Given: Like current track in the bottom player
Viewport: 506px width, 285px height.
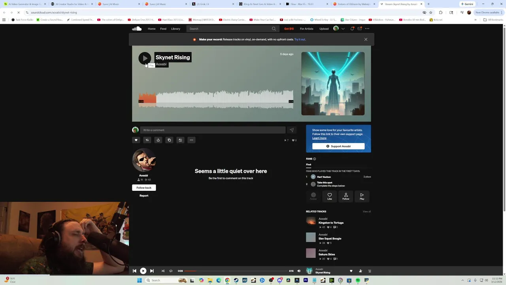Looking at the screenshot, I should (351, 271).
